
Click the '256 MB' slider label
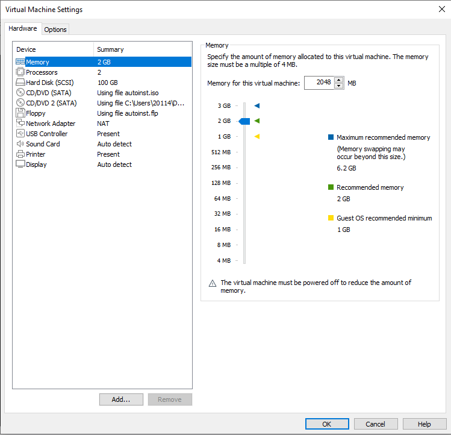221,167
